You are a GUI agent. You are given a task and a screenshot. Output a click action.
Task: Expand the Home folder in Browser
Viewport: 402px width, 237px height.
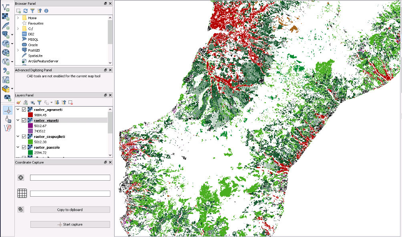click(18, 18)
